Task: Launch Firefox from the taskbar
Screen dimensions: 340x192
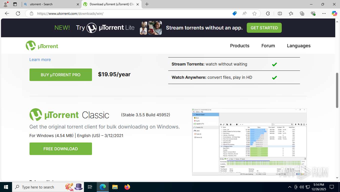Action: [x=127, y=187]
